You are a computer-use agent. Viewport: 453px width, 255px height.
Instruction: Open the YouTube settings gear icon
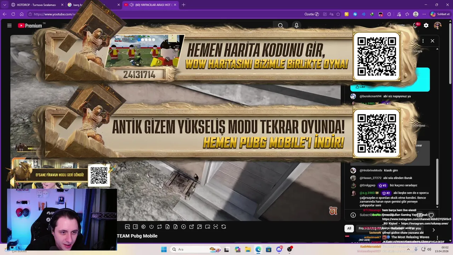click(x=426, y=25)
